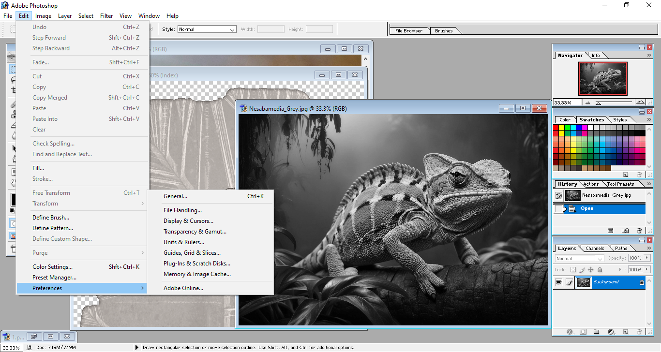The width and height of the screenshot is (661, 352).
Task: Click Navigator zoom in mountain icon
Action: point(640,103)
